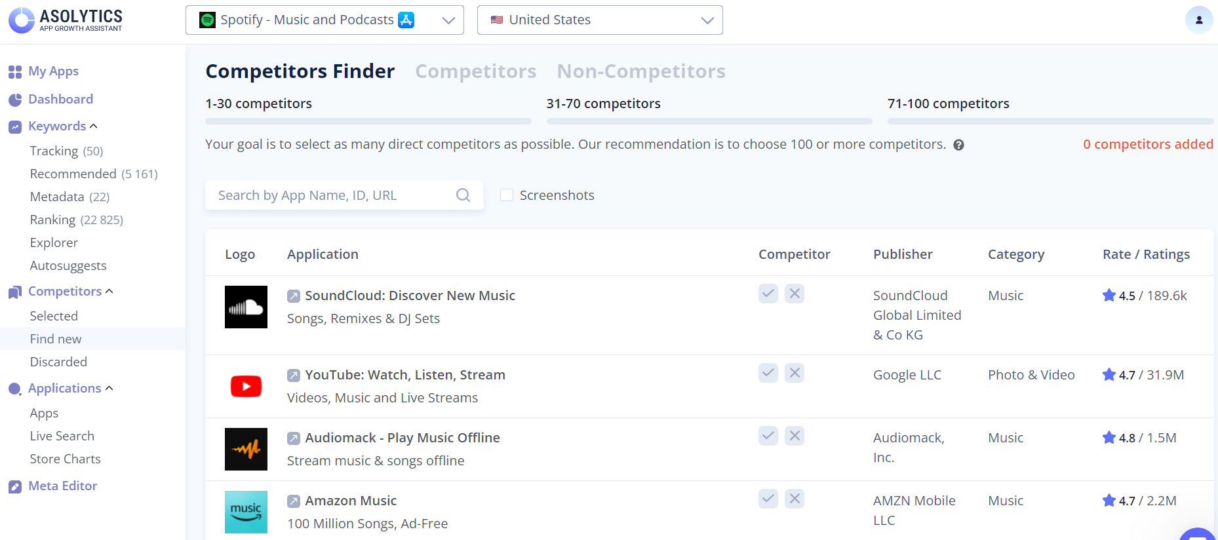
Task: Open YouTube external link icon
Action: click(x=294, y=376)
